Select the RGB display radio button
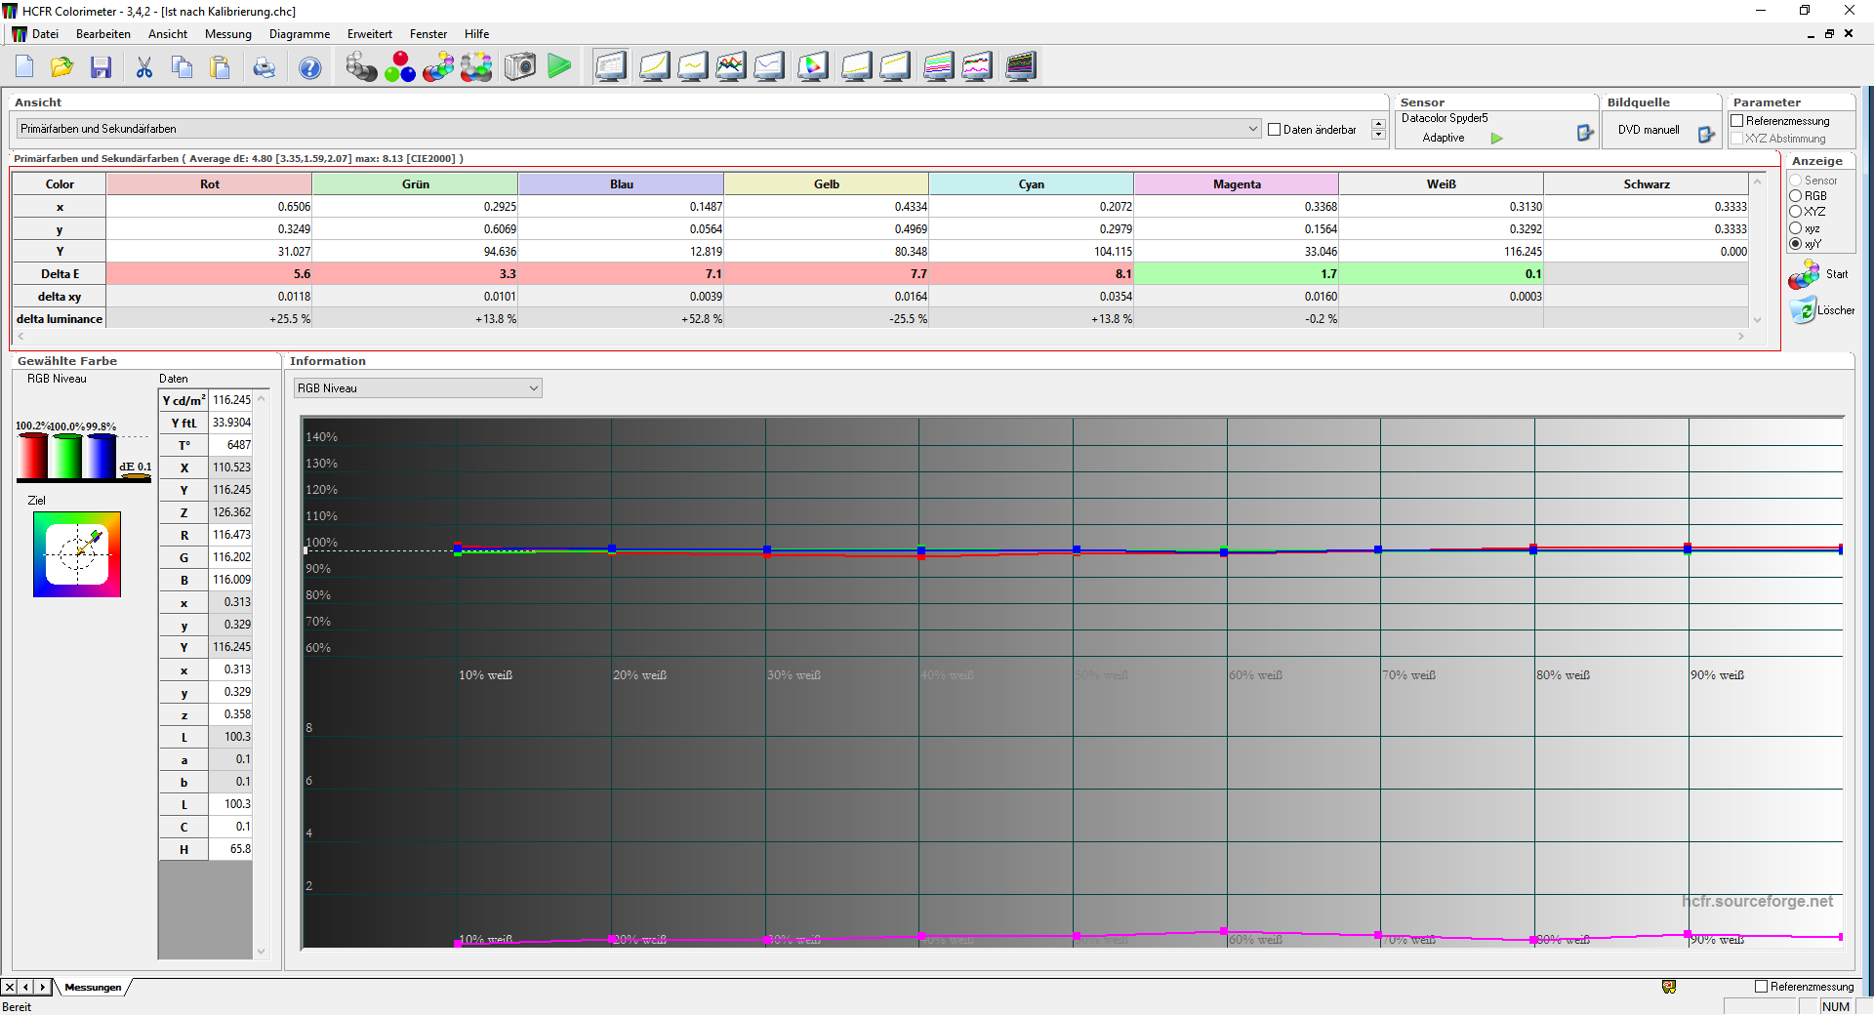1874x1015 pixels. (x=1795, y=196)
